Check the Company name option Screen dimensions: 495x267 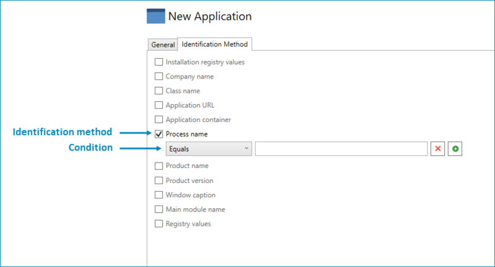click(x=159, y=77)
